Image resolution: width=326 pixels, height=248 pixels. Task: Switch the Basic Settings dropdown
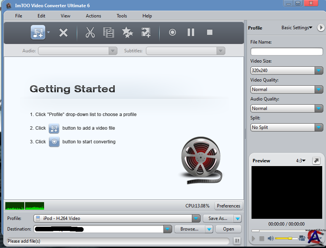click(x=297, y=28)
